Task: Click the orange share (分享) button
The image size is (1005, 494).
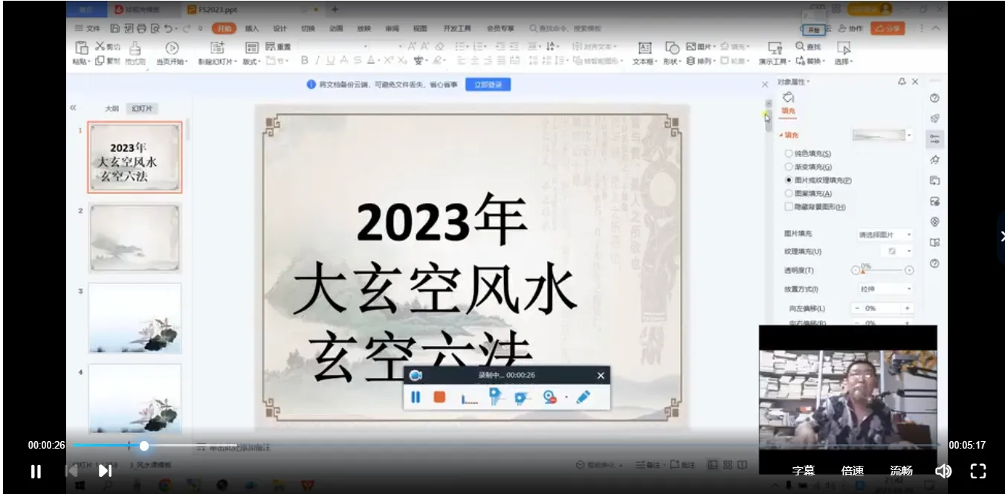Action: coord(888,28)
